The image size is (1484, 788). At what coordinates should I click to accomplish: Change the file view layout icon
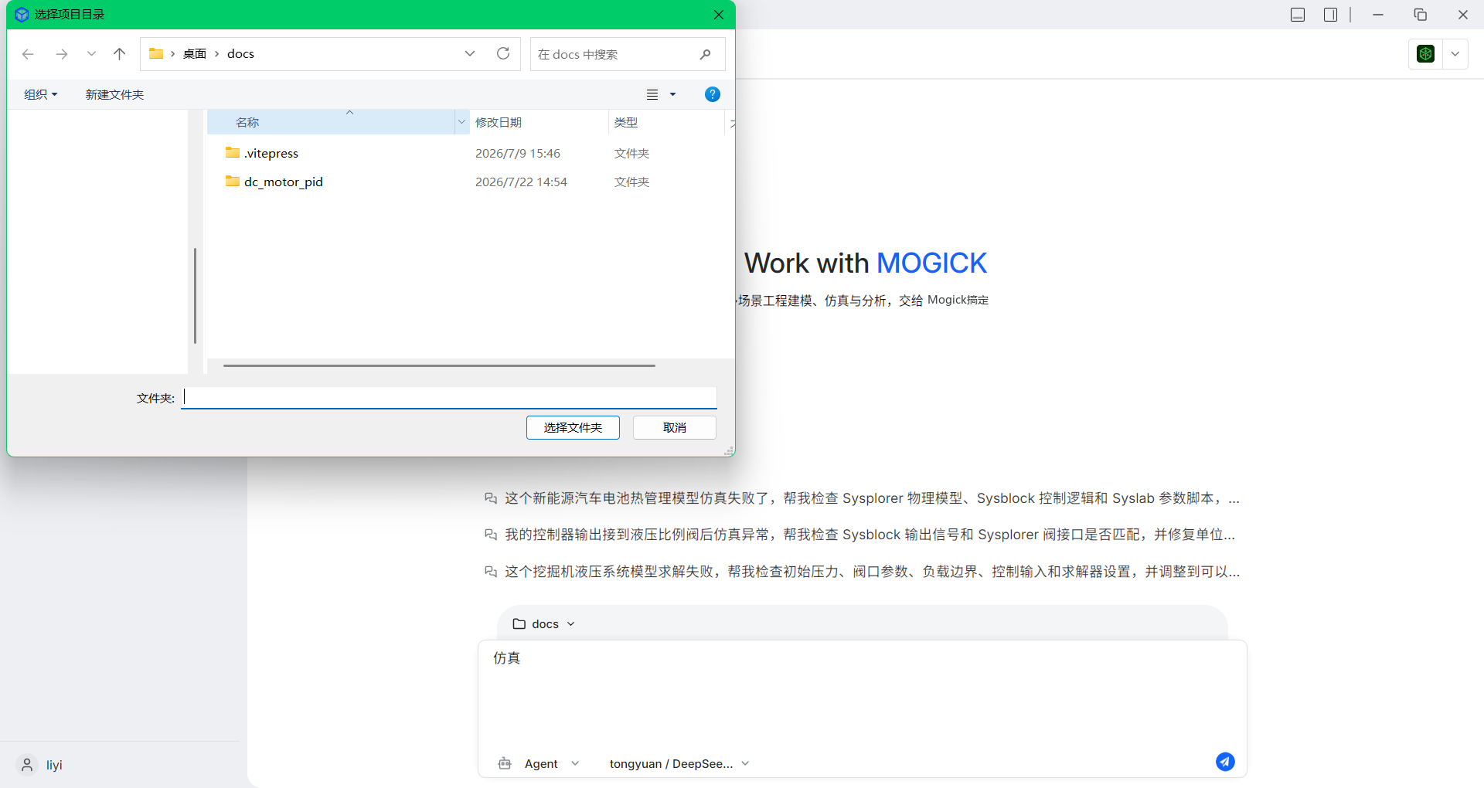pyautogui.click(x=652, y=94)
